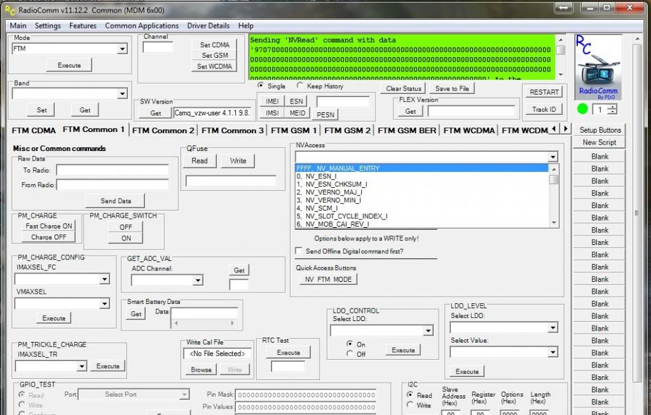Click the tab strip scroll-left arrow
Image resolution: width=651 pixels, height=415 pixels.
(554, 129)
